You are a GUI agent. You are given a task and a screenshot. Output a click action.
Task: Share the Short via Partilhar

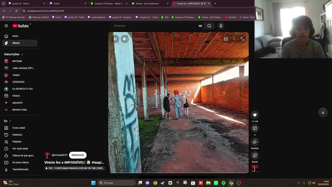pos(255,142)
